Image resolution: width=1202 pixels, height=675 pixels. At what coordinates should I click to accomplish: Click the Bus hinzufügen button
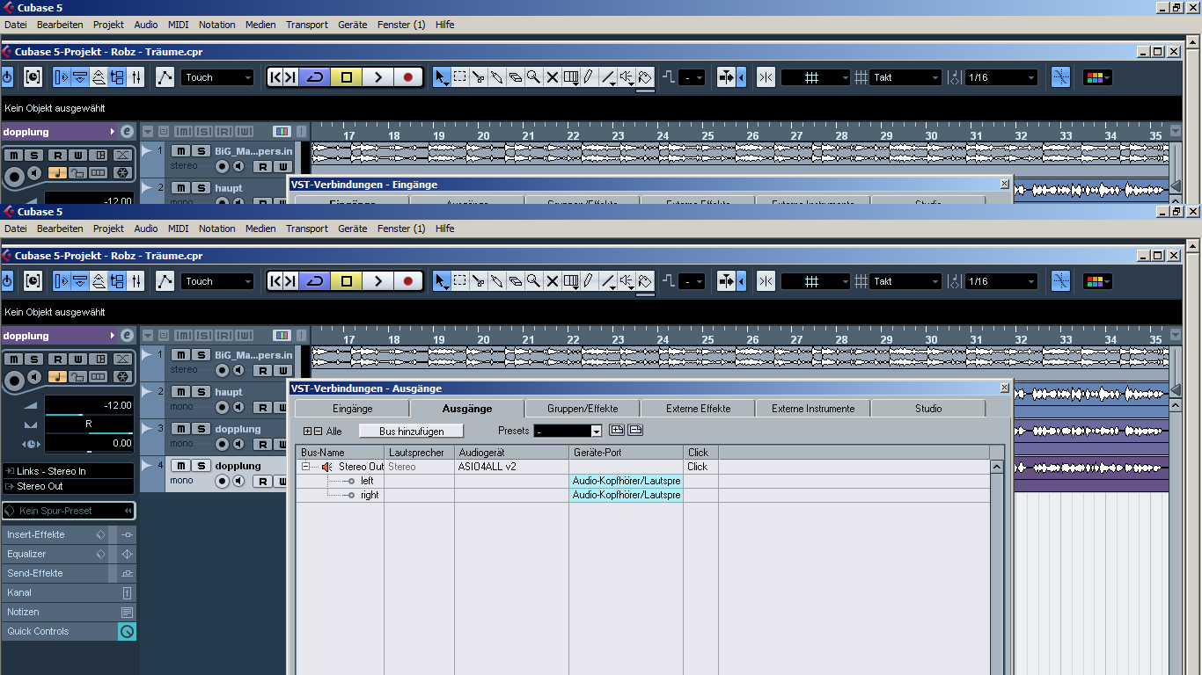click(412, 431)
